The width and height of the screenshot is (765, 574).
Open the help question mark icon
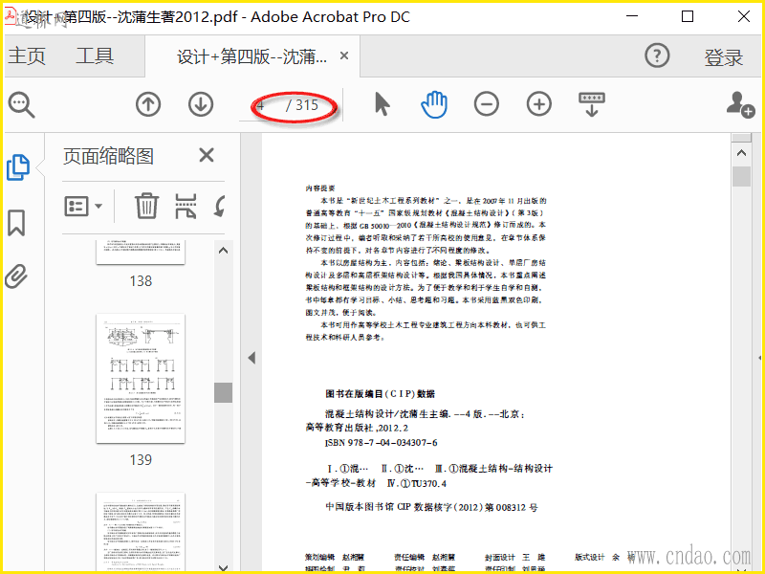click(657, 56)
